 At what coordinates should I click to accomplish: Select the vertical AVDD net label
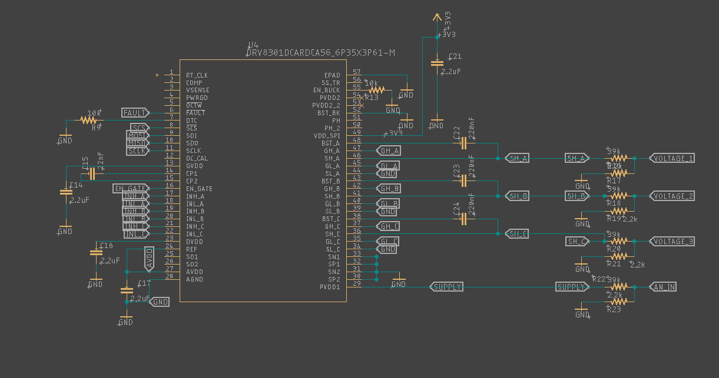coord(149,259)
